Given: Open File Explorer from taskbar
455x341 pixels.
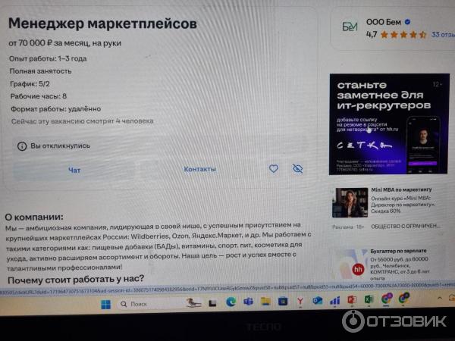Looking at the screenshot, I should 265,302.
